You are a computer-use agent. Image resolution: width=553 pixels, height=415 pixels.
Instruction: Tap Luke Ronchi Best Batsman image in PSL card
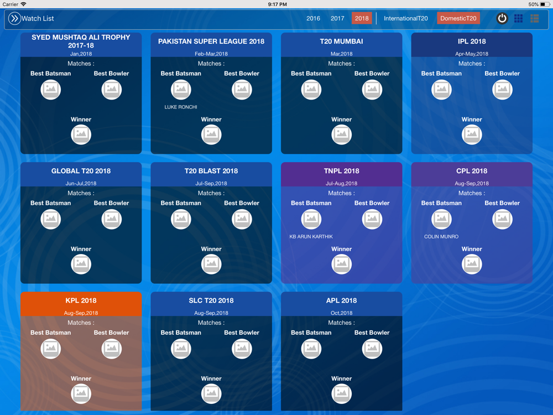point(181,89)
